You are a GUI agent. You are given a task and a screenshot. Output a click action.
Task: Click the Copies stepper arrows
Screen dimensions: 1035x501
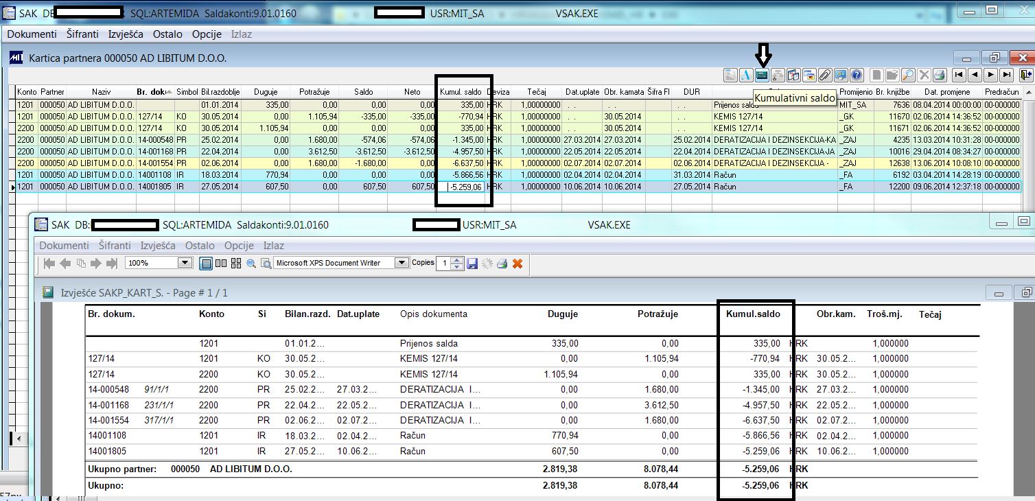pyautogui.click(x=456, y=263)
